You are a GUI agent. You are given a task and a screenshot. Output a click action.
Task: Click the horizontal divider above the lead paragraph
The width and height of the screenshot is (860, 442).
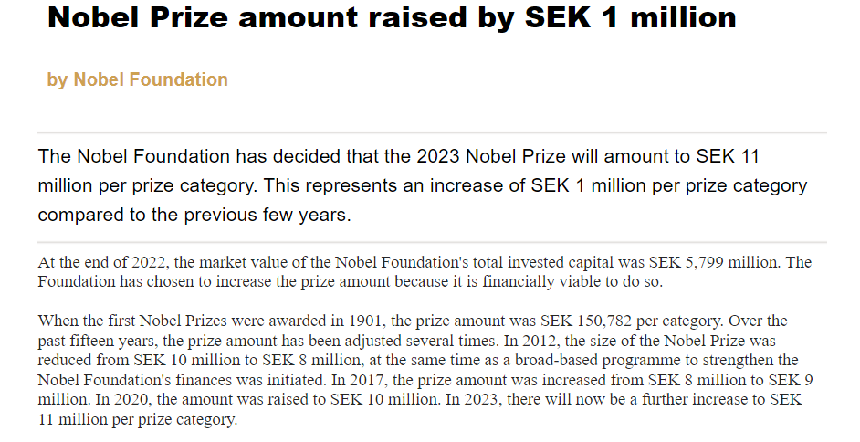[432, 133]
